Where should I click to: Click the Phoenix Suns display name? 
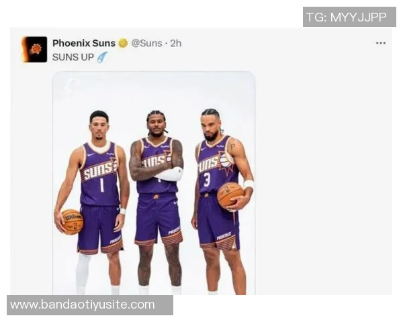tap(84, 43)
